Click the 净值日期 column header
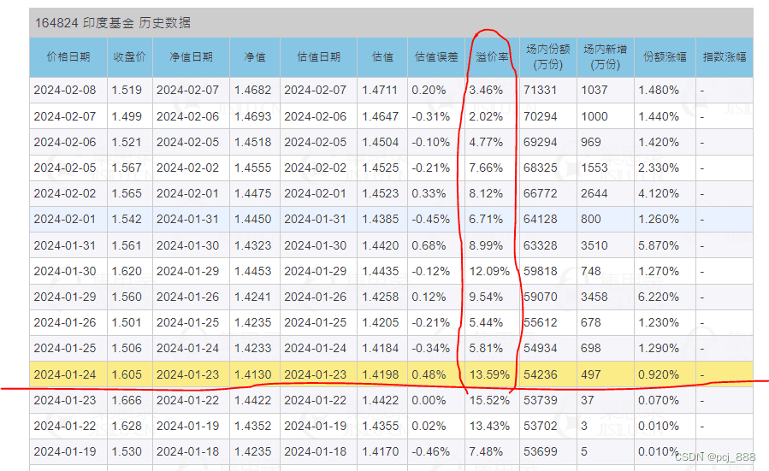Viewport: 769px width, 471px height. (192, 57)
